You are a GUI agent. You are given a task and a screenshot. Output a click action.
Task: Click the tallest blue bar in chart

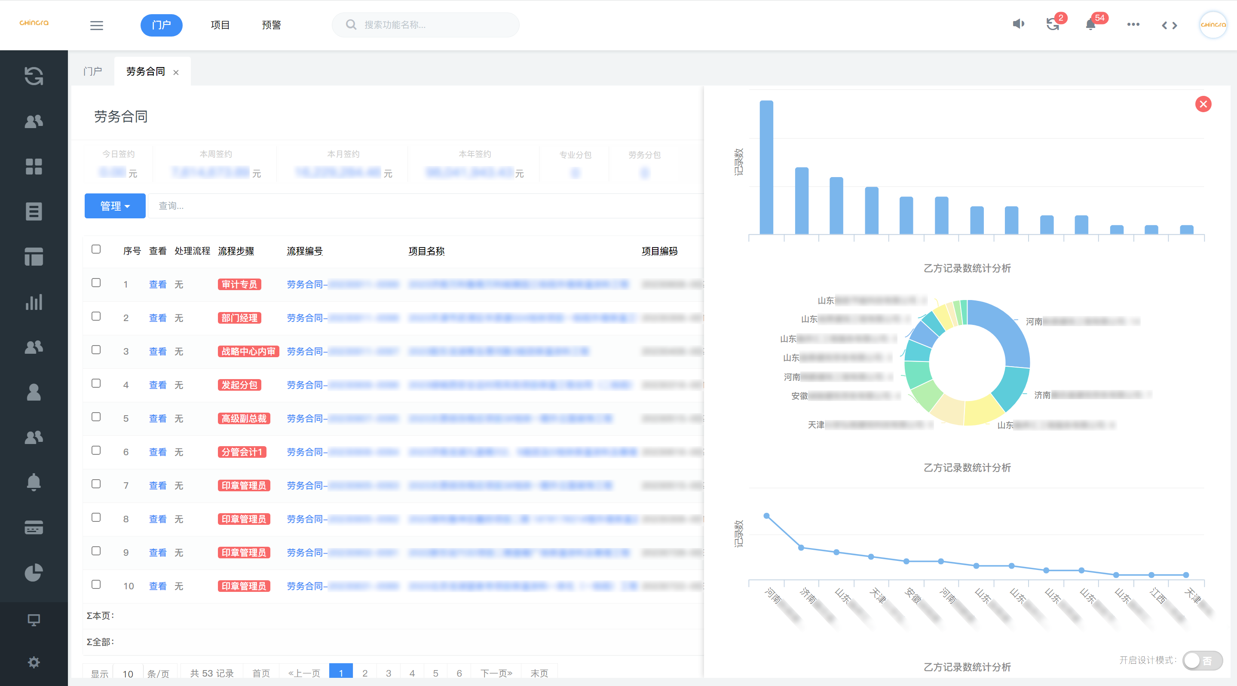point(766,167)
